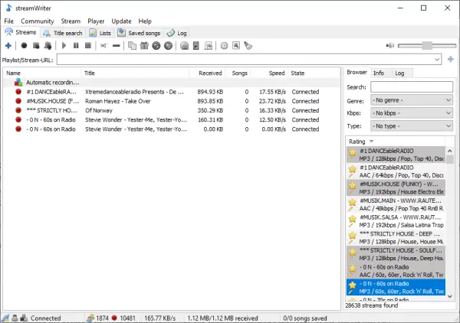Click the blue plus beside the URL field
Image resolution: width=460 pixels, height=323 pixels.
click(451, 60)
